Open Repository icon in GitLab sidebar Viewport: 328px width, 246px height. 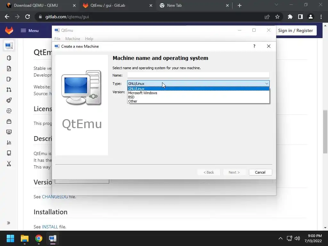9,69
